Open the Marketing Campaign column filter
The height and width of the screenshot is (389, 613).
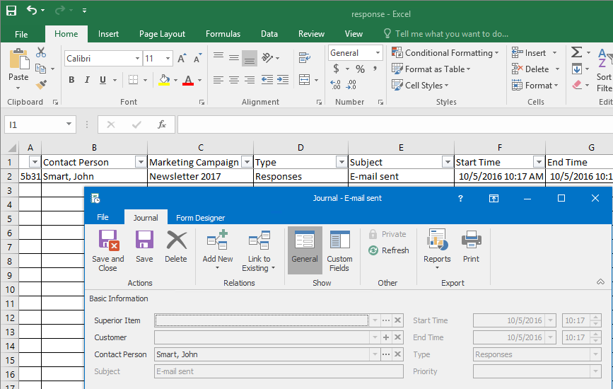247,162
